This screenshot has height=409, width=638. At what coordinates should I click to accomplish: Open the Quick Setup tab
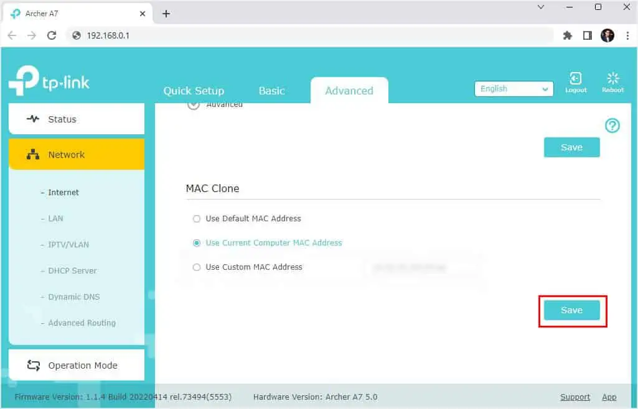[194, 90]
